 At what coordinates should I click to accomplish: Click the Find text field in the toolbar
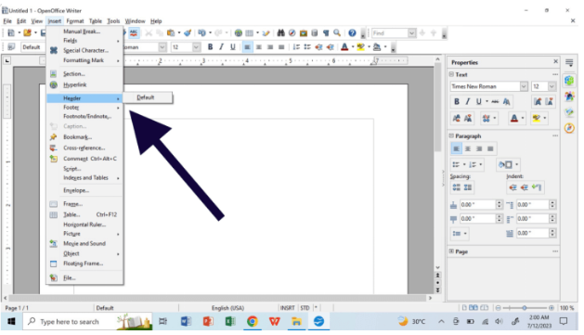pos(390,33)
